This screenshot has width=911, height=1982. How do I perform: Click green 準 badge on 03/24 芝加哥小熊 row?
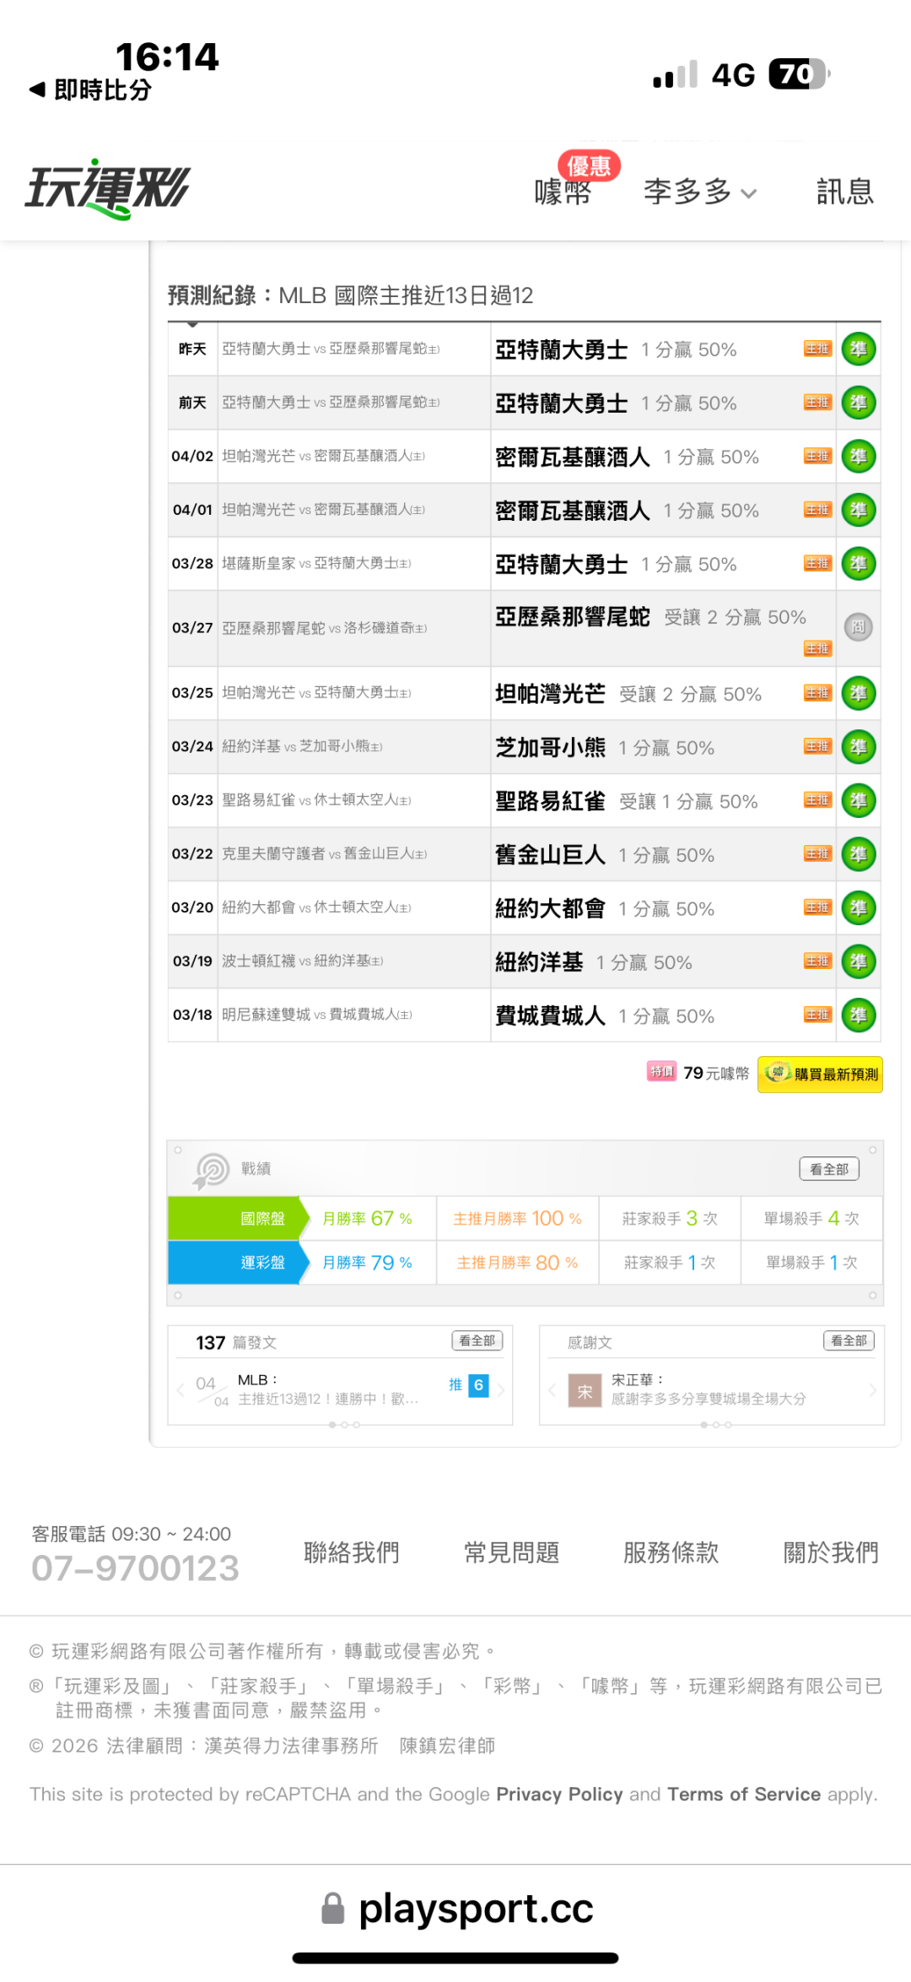(x=859, y=747)
